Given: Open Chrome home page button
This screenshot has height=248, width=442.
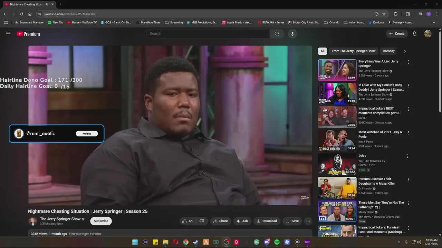Looking at the screenshot, I should [30, 14].
